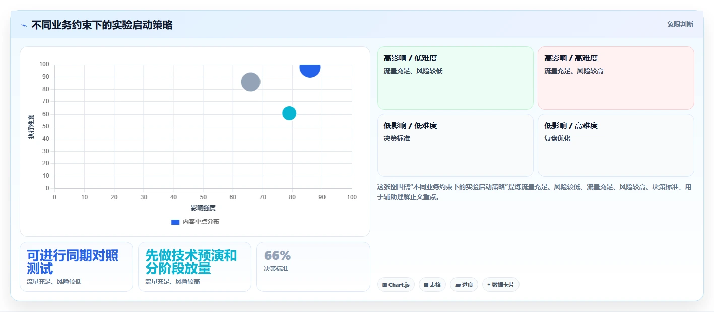Click the 进度 tag chip
The width and height of the screenshot is (714, 312).
click(464, 285)
